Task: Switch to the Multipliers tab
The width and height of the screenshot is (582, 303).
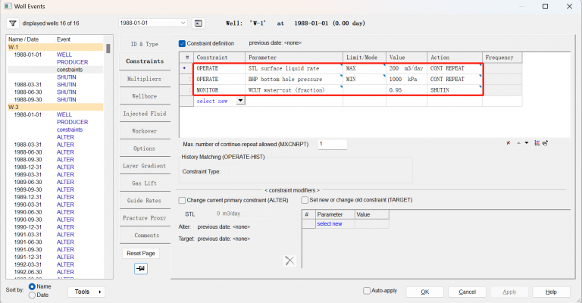Action: pyautogui.click(x=145, y=78)
